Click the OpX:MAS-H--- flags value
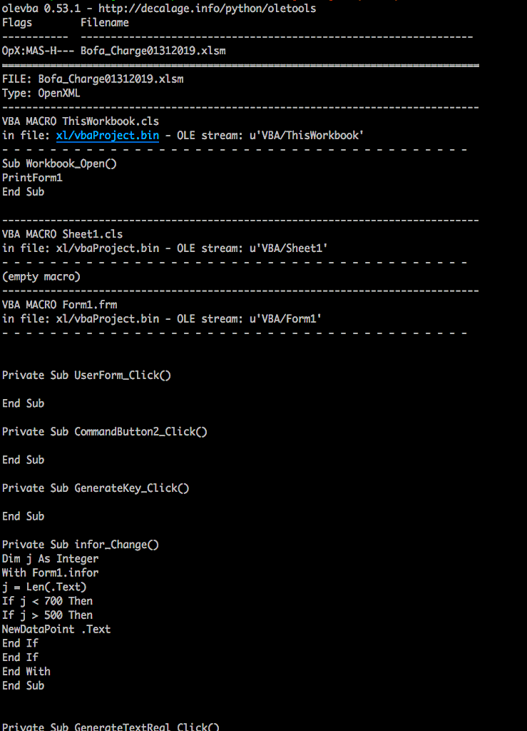 (35, 51)
